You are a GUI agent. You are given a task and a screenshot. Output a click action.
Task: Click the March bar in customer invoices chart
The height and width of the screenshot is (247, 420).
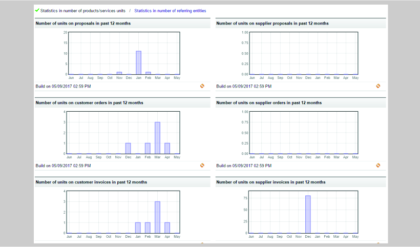click(157, 217)
